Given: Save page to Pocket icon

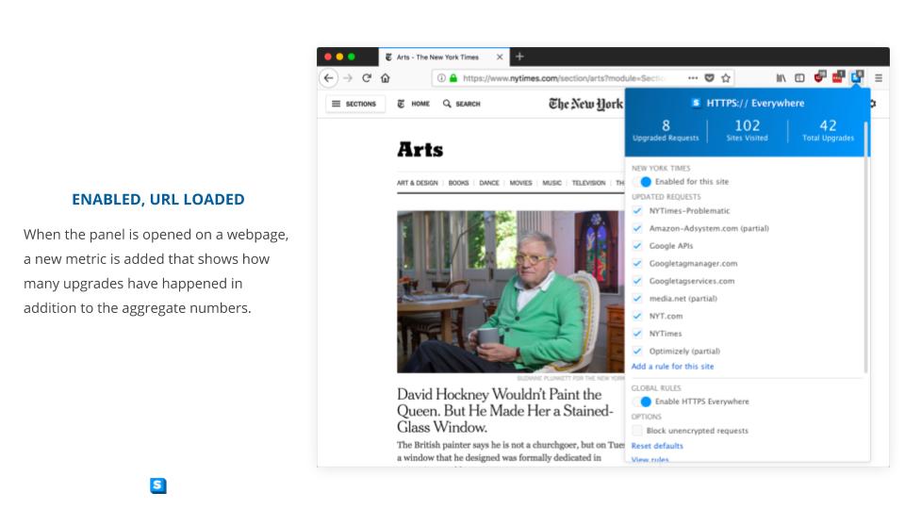Looking at the screenshot, I should click(709, 78).
